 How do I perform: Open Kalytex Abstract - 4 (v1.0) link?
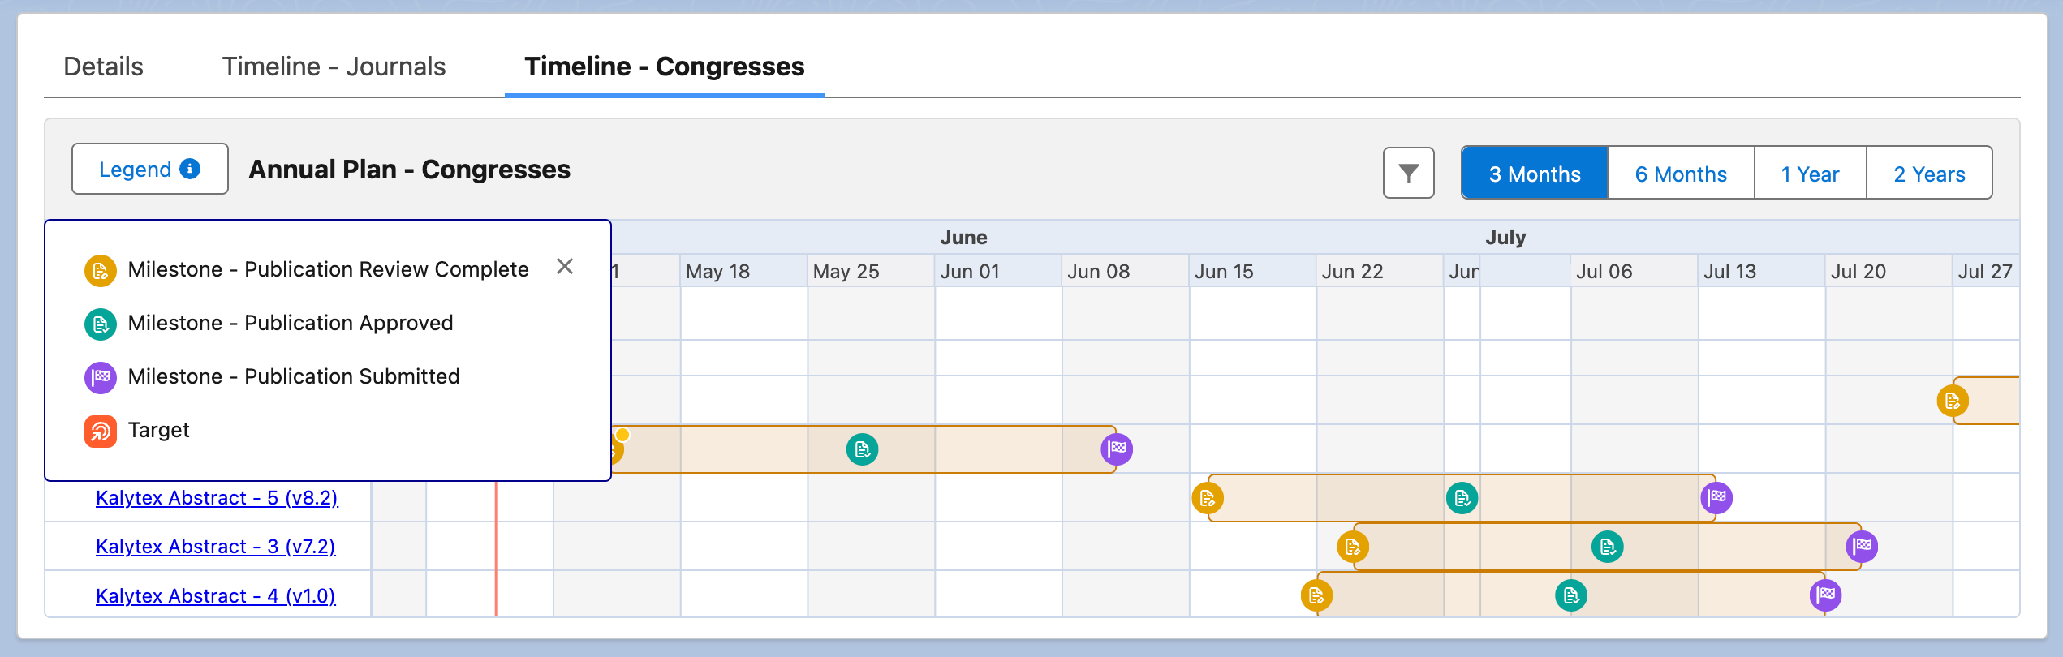tap(215, 596)
